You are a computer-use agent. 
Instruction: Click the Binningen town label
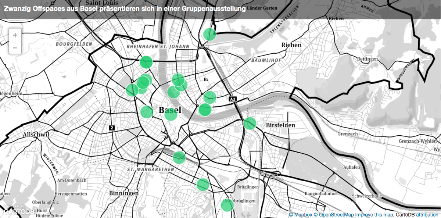[124, 193]
